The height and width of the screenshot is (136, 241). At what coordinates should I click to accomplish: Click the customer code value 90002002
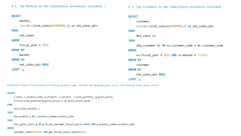[37, 132]
